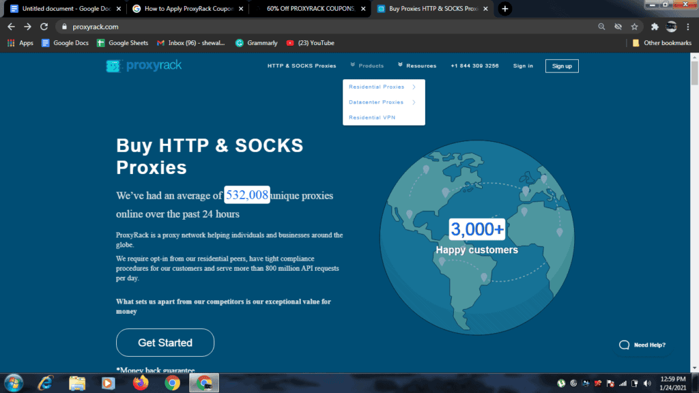Expand the Resources dropdown menu

417,66
